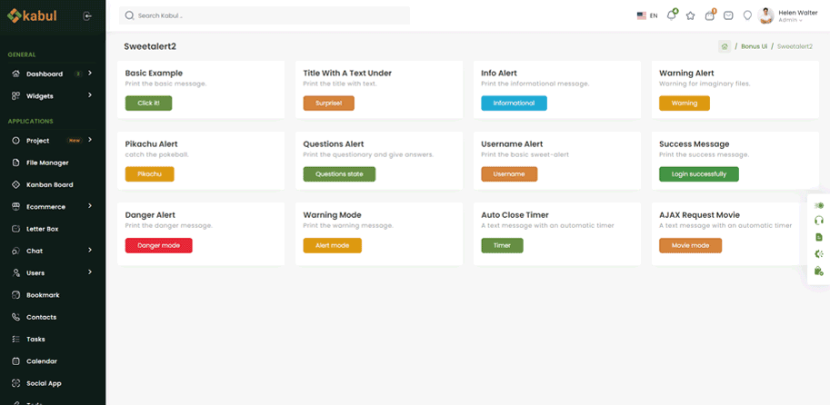The image size is (830, 405).
Task: Open the EN language selector
Action: pyautogui.click(x=647, y=15)
